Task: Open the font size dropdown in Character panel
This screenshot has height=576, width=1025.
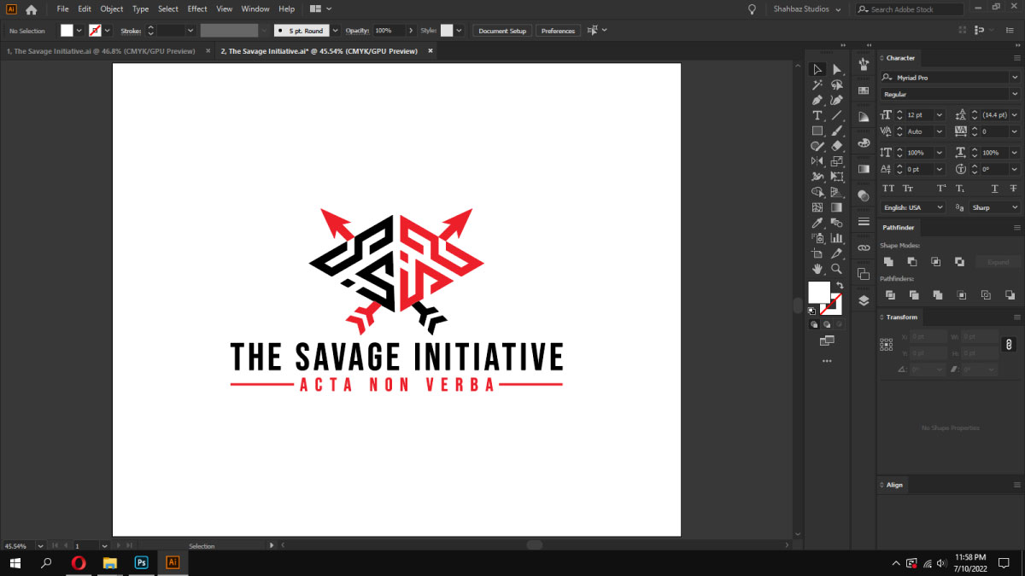Action: tap(939, 115)
